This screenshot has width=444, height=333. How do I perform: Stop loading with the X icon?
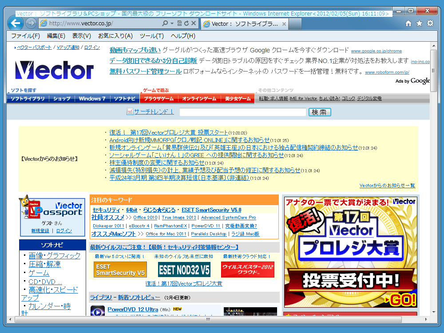pos(194,23)
